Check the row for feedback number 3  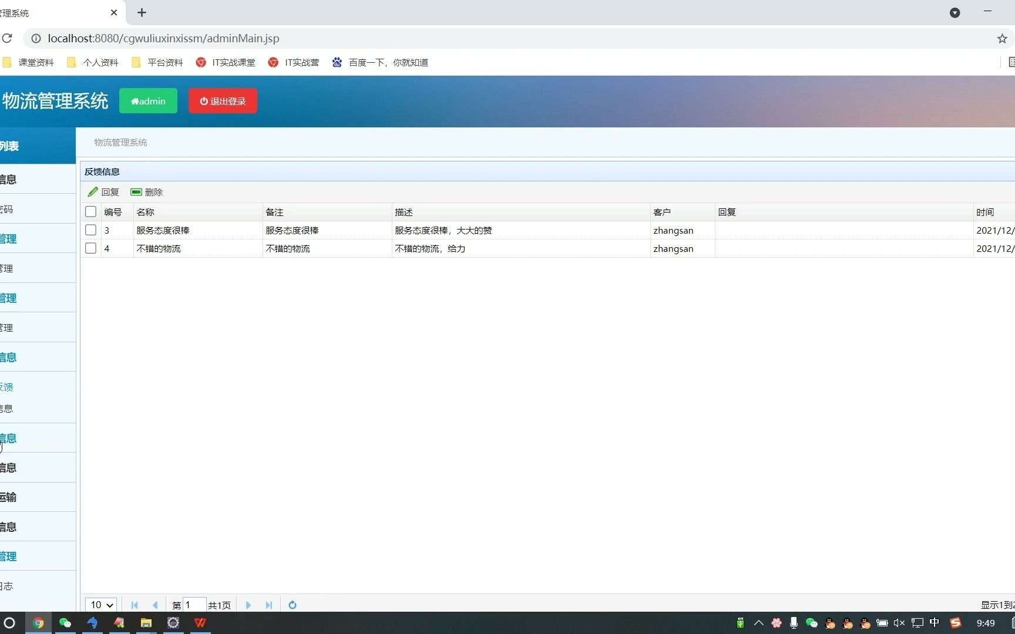tap(90, 230)
